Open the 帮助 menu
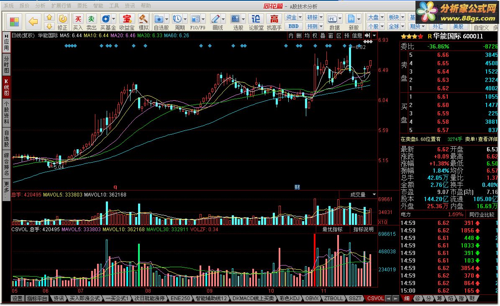500x306 pixels. pyautogui.click(x=146, y=6)
